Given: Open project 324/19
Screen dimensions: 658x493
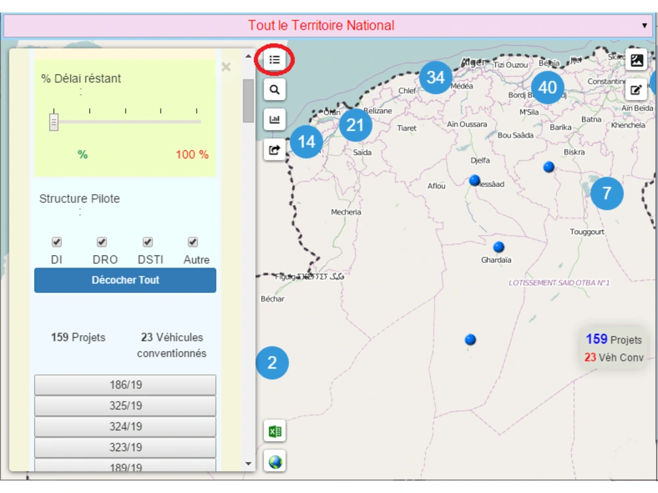Looking at the screenshot, I should (x=125, y=427).
